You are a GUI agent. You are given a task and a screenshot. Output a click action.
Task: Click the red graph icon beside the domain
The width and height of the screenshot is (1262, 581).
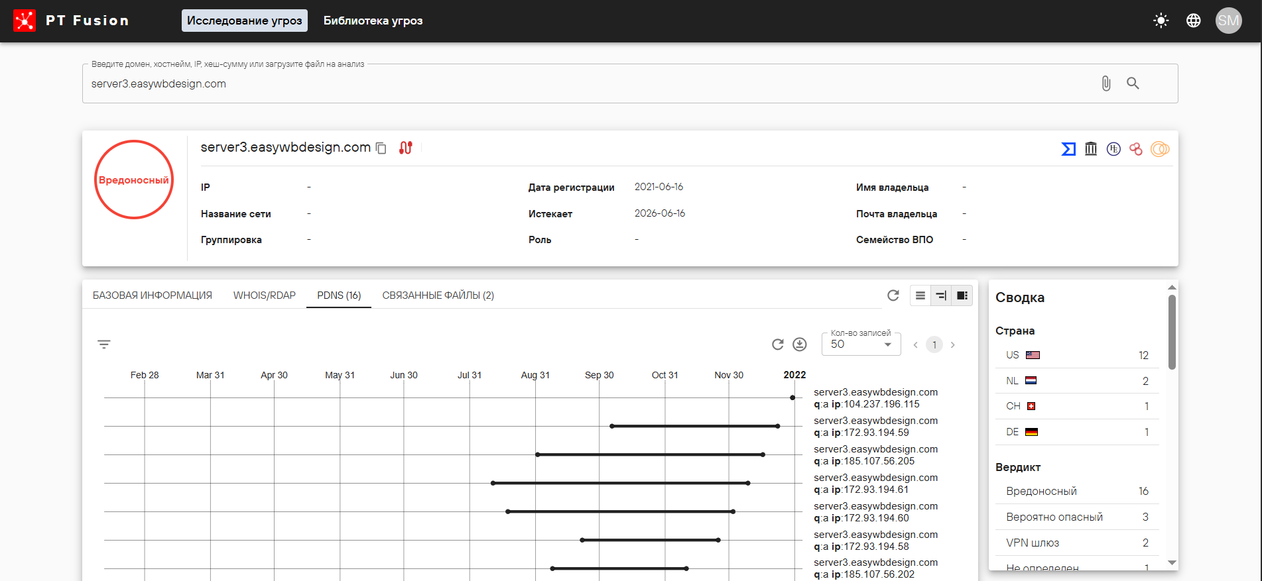[x=406, y=148]
